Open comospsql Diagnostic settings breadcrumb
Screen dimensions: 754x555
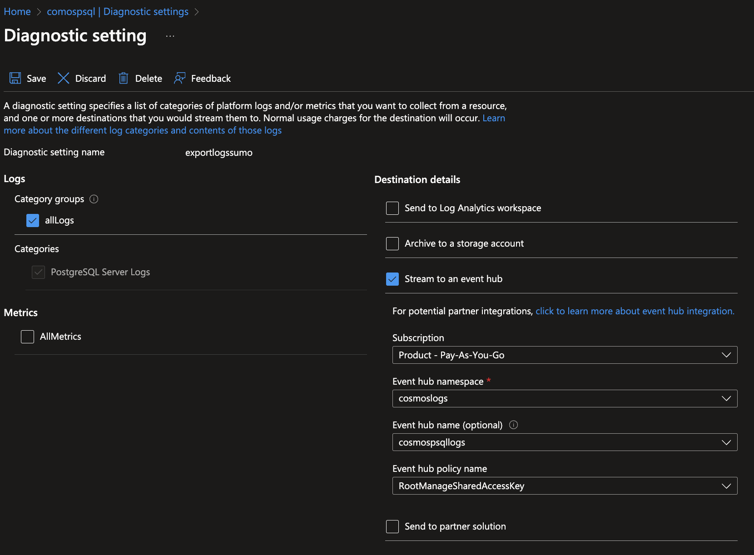pos(117,11)
